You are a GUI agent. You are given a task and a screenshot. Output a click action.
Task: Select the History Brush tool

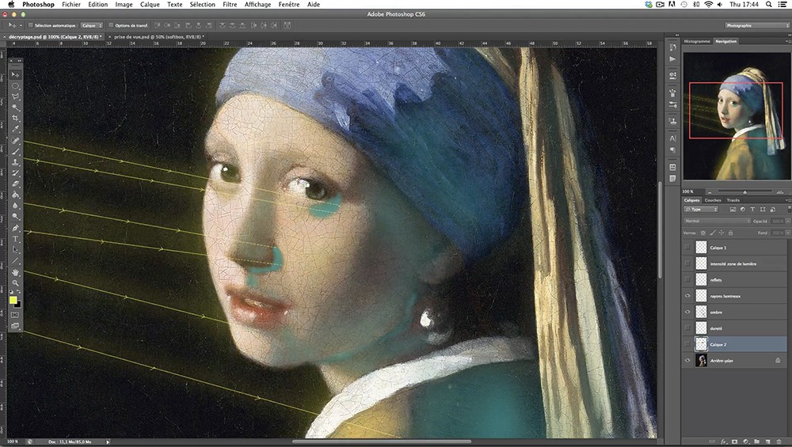15,173
